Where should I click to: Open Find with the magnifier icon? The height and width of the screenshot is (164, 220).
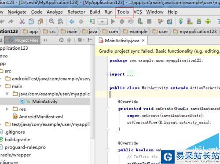tap(51, 22)
